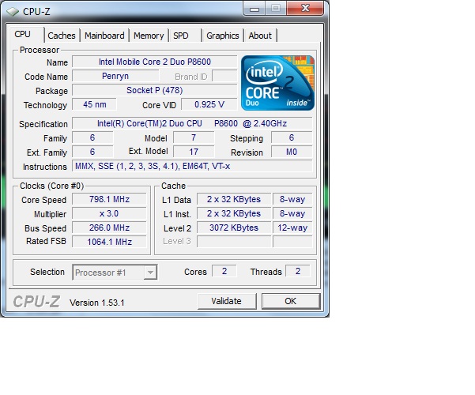Click the Technology value 45 nm
The height and width of the screenshot is (395, 475).
95,104
